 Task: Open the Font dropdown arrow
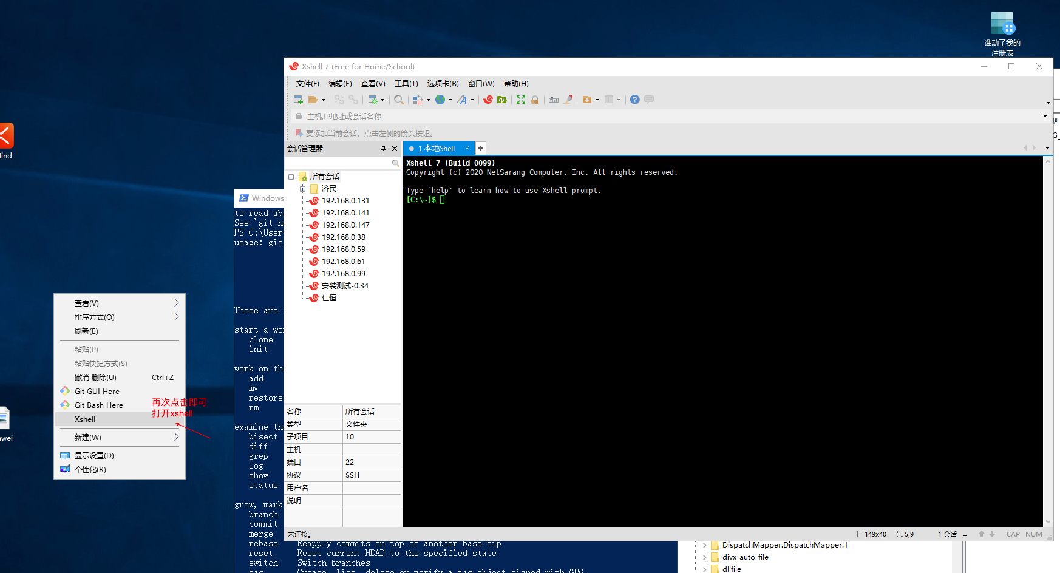tap(472, 100)
